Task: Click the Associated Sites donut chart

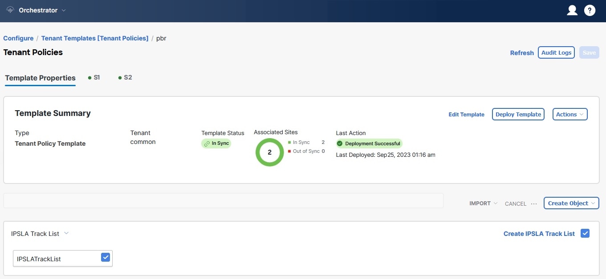Action: (269, 152)
